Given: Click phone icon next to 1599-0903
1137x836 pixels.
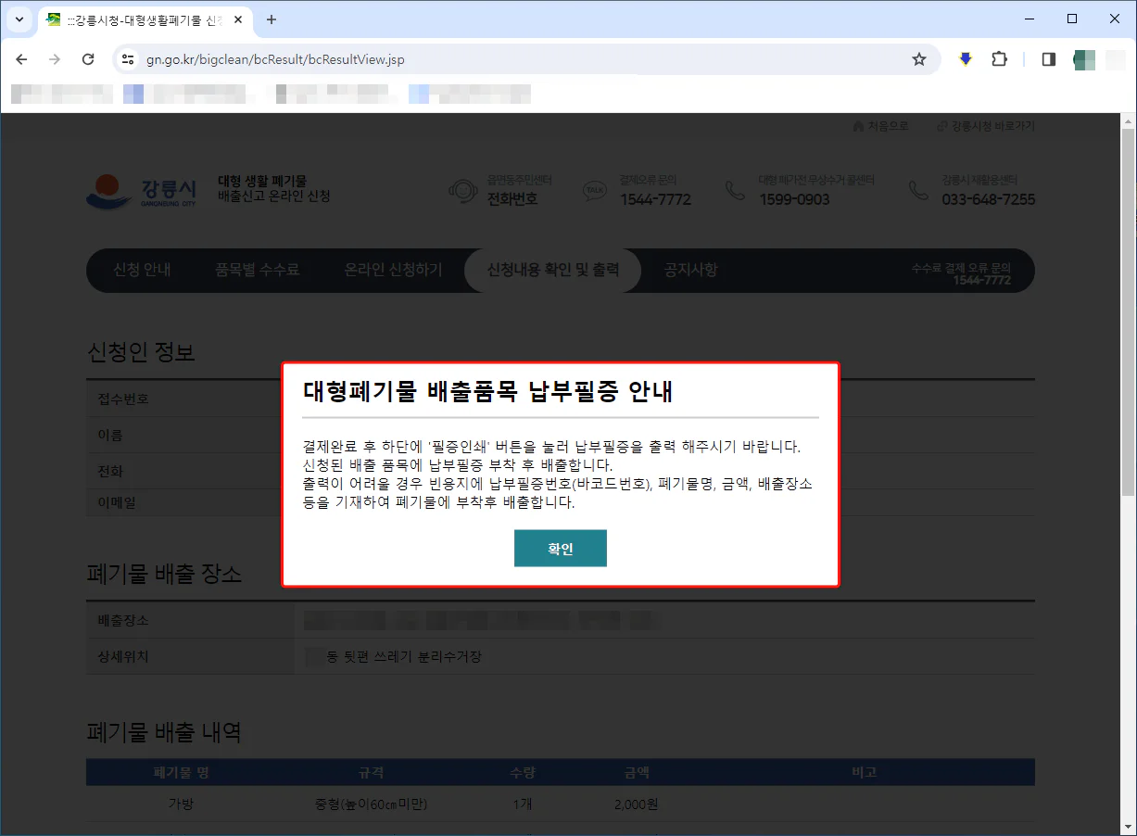Looking at the screenshot, I should pos(735,190).
